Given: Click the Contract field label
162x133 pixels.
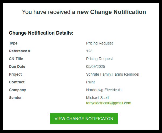Looking at the screenshot, I should pos(17,82).
